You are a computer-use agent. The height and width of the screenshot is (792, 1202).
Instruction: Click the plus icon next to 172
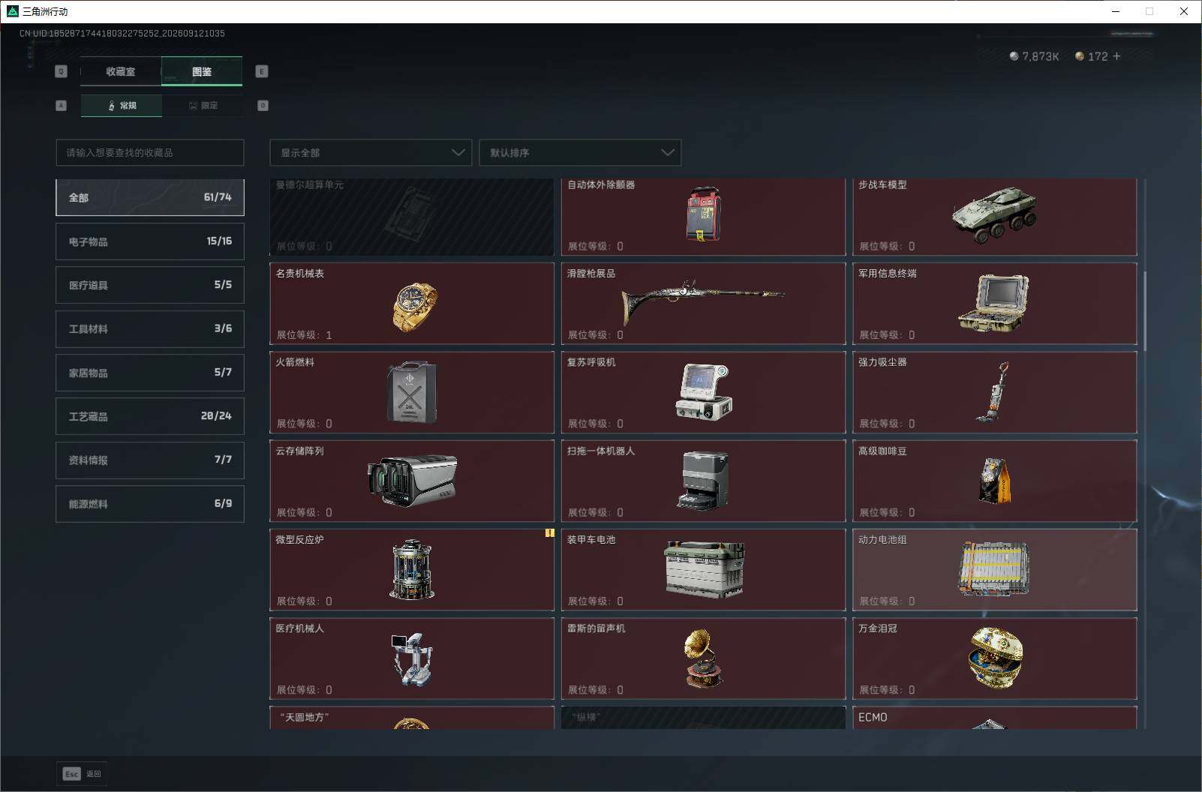1116,56
